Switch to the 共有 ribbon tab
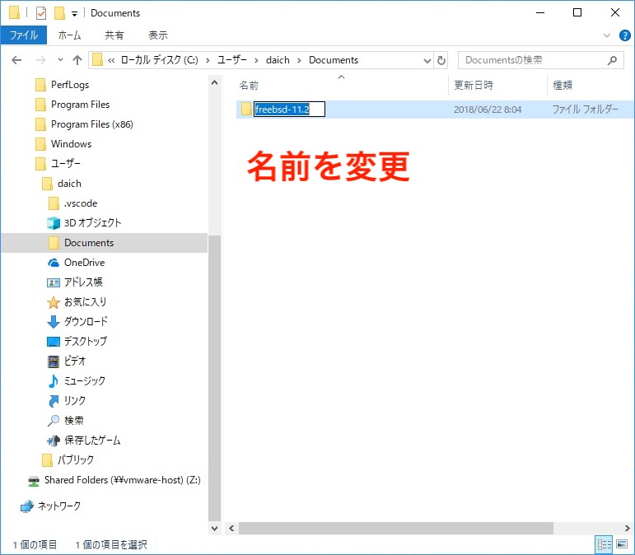635x555 pixels. (x=114, y=35)
